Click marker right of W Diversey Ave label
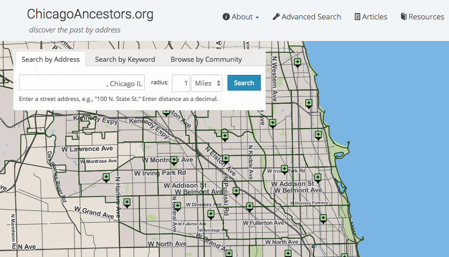 [x=250, y=207]
